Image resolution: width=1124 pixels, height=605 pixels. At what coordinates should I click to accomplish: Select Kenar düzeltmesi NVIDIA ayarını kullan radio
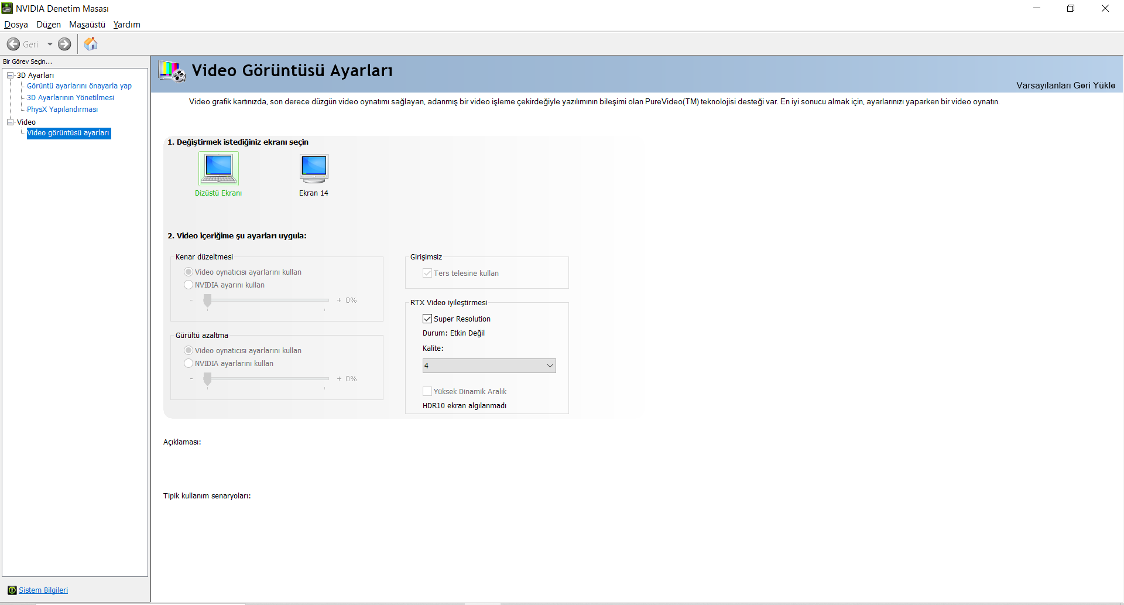click(189, 285)
